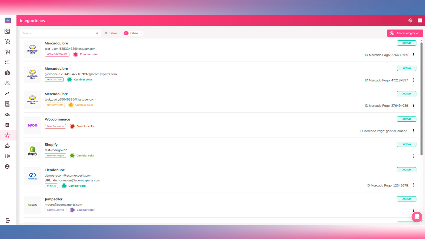This screenshot has height=239, width=425.
Task: Open the list view sidebar icon
Action: pyautogui.click(x=7, y=62)
